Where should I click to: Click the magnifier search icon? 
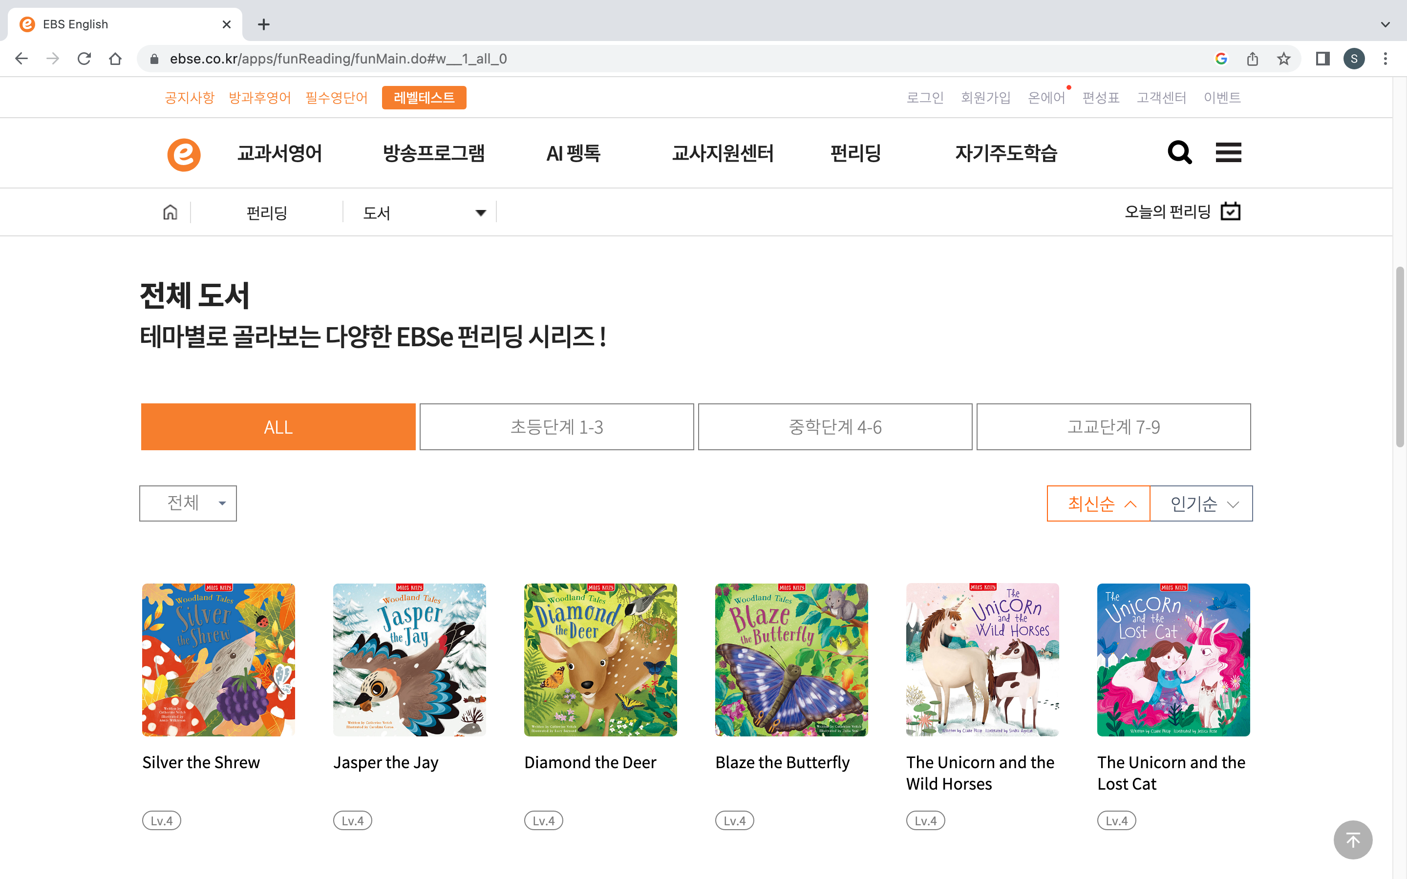pyautogui.click(x=1179, y=153)
